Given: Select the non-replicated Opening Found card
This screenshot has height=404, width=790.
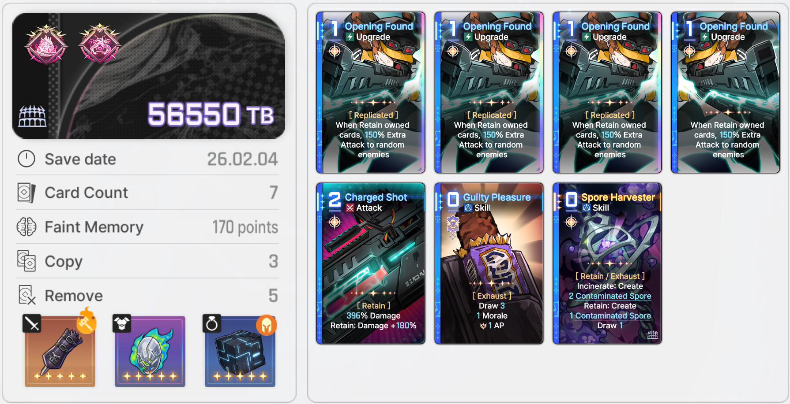Looking at the screenshot, I should (x=726, y=93).
